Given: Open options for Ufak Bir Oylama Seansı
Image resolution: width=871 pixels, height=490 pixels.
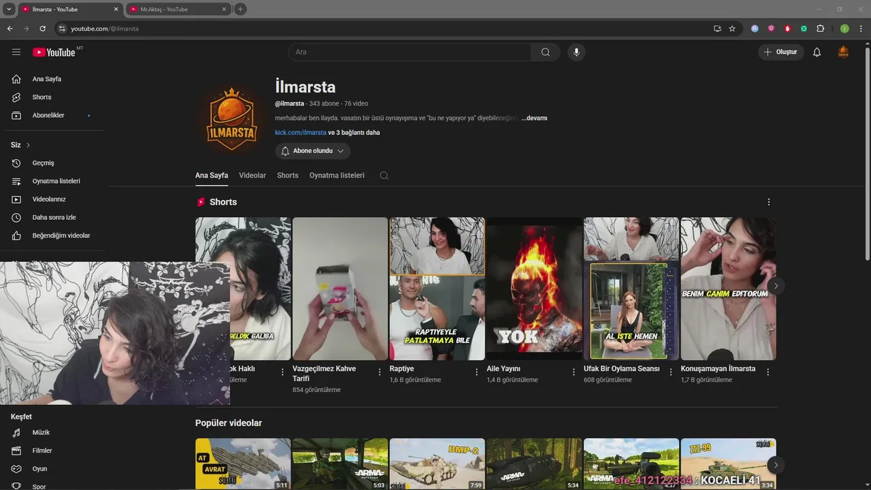Looking at the screenshot, I should (670, 372).
